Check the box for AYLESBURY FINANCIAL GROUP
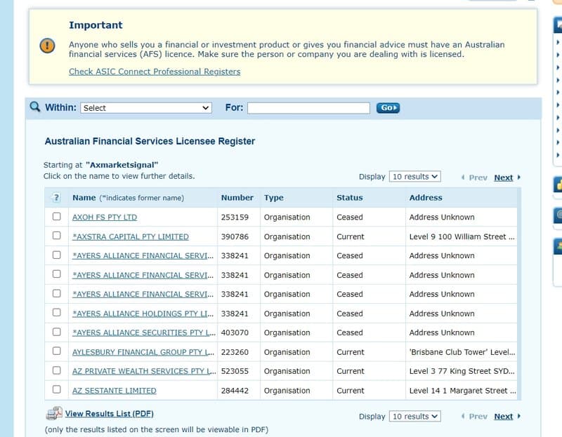Image resolution: width=562 pixels, height=437 pixels. tap(57, 351)
